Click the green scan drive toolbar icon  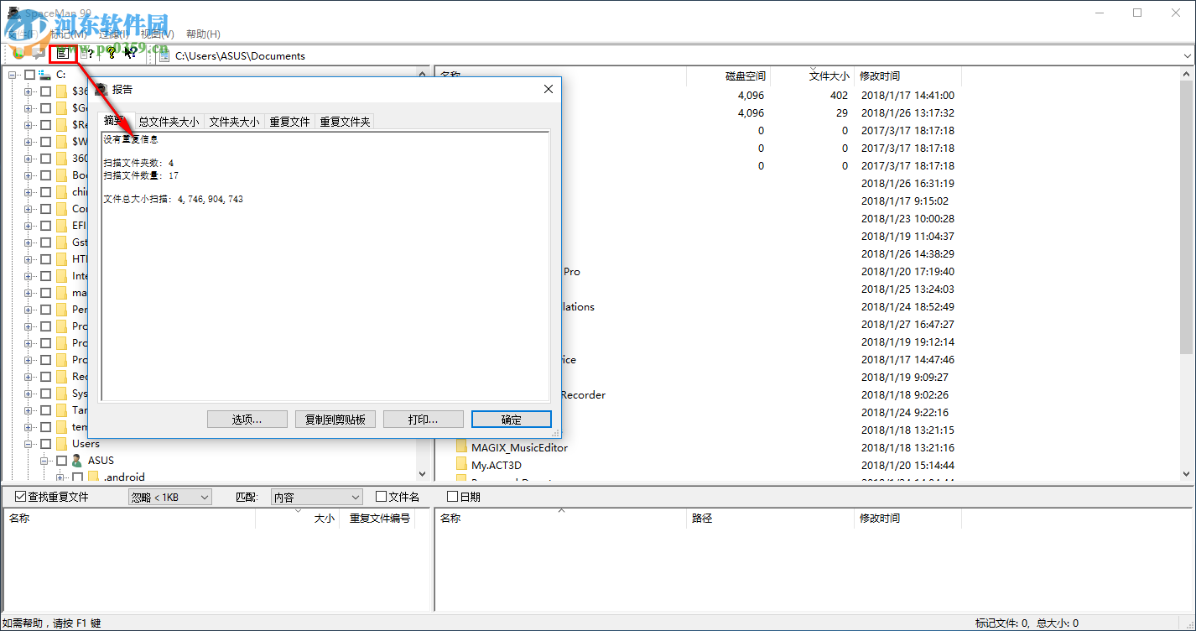[18, 54]
